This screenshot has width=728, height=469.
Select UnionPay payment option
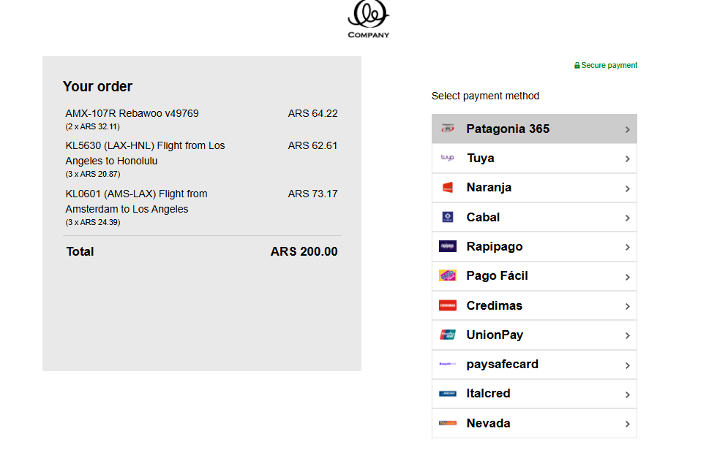tap(534, 335)
